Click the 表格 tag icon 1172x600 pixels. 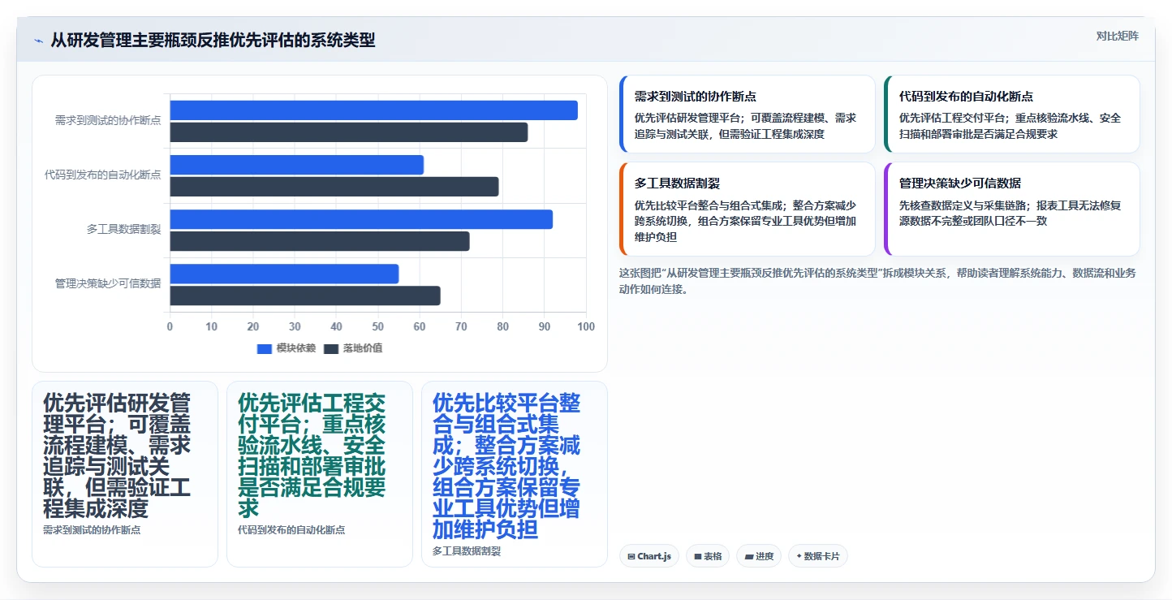pyautogui.click(x=697, y=556)
